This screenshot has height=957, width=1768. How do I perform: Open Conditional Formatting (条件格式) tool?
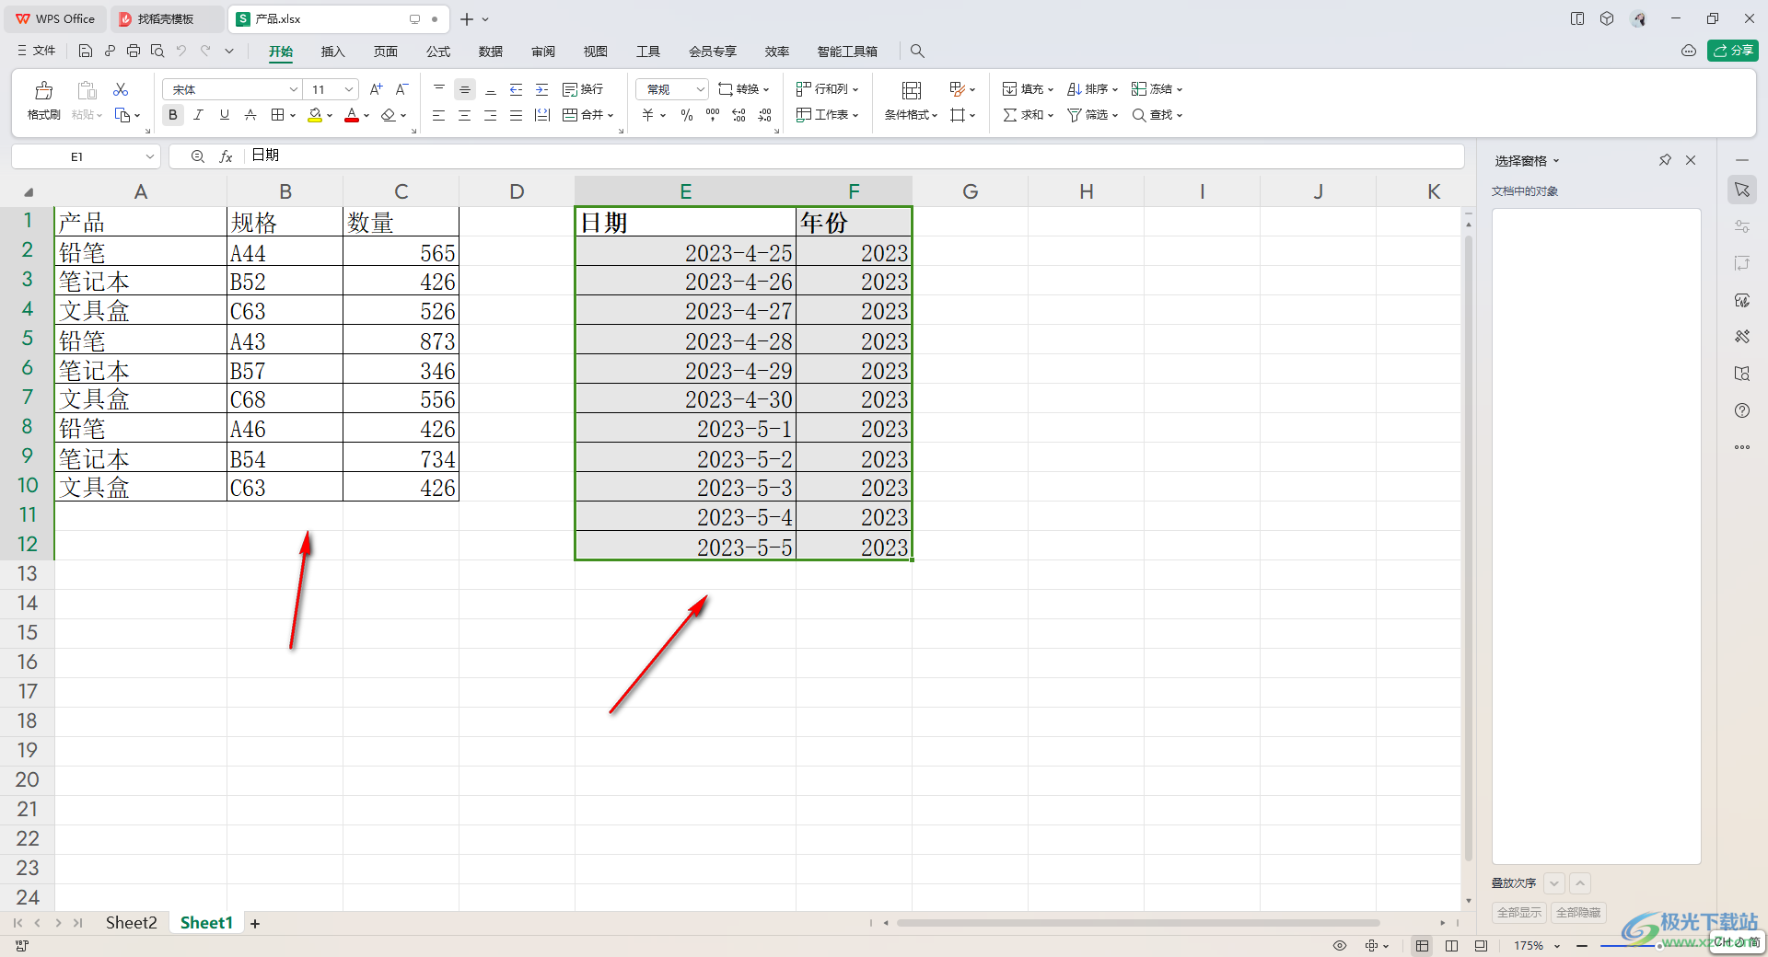(911, 101)
